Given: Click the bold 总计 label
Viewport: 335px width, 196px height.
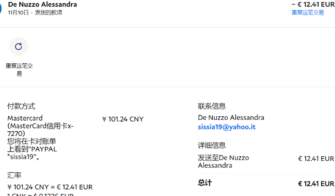Looking at the screenshot, I should [x=205, y=183].
